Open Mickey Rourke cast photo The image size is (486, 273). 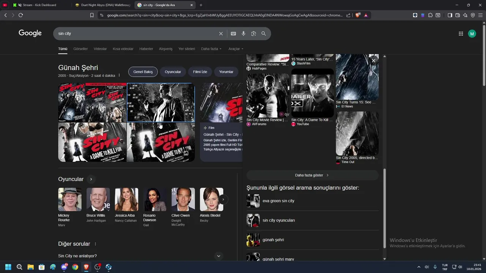point(70,199)
